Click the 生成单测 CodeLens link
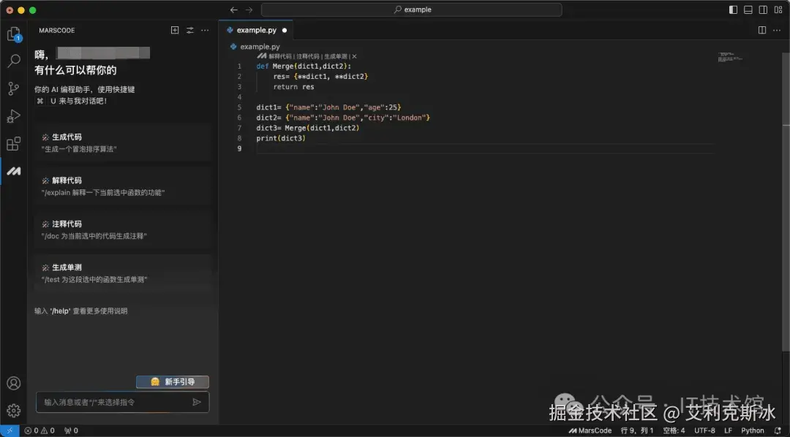 point(336,56)
